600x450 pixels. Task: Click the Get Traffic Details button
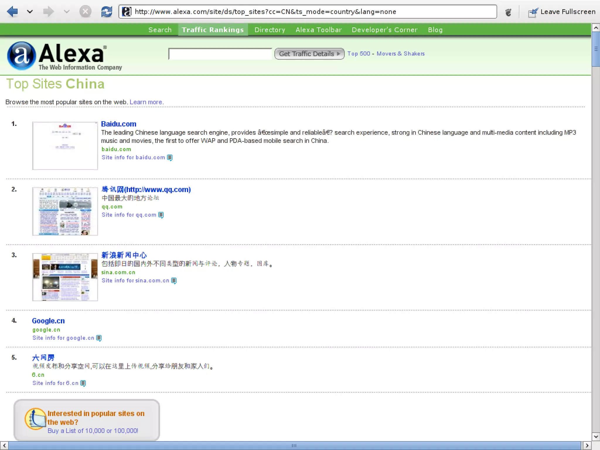pos(309,54)
